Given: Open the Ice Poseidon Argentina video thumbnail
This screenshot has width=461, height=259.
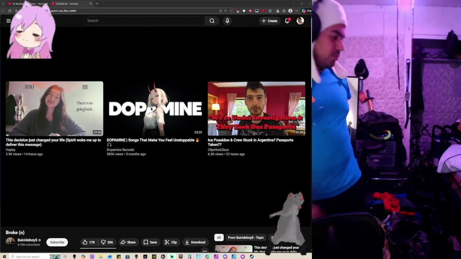Looking at the screenshot, I should [x=256, y=109].
